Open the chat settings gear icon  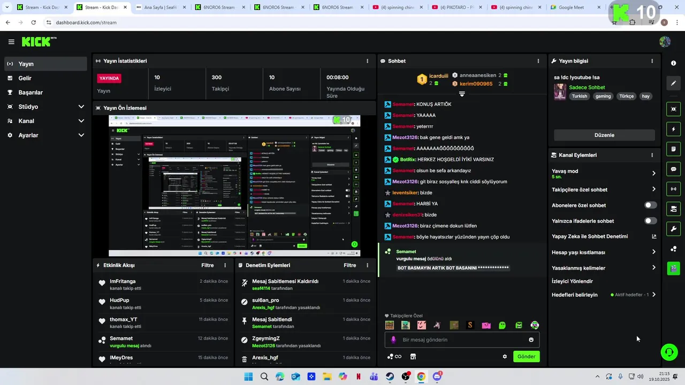[x=504, y=357]
